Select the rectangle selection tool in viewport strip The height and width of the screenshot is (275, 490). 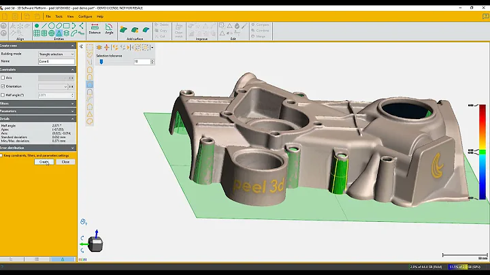[90, 48]
